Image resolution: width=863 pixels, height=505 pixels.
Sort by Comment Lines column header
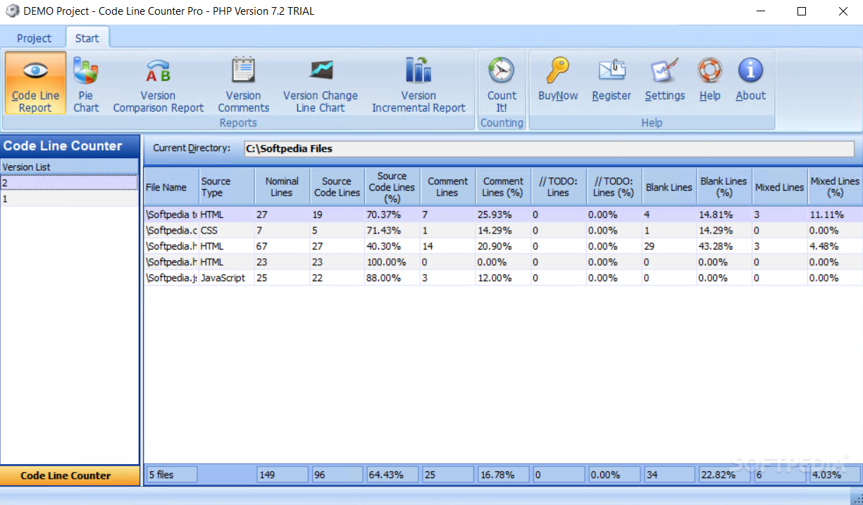coord(447,187)
